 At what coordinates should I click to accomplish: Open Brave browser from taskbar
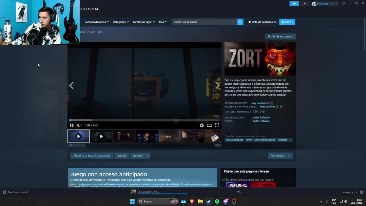[192, 201]
